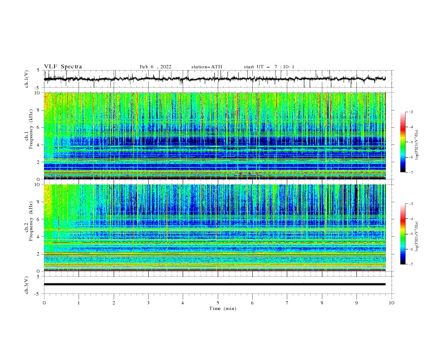The width and height of the screenshot is (441, 340).
Task: Click the "VLF Spectra" plot title
Action: tap(63, 67)
